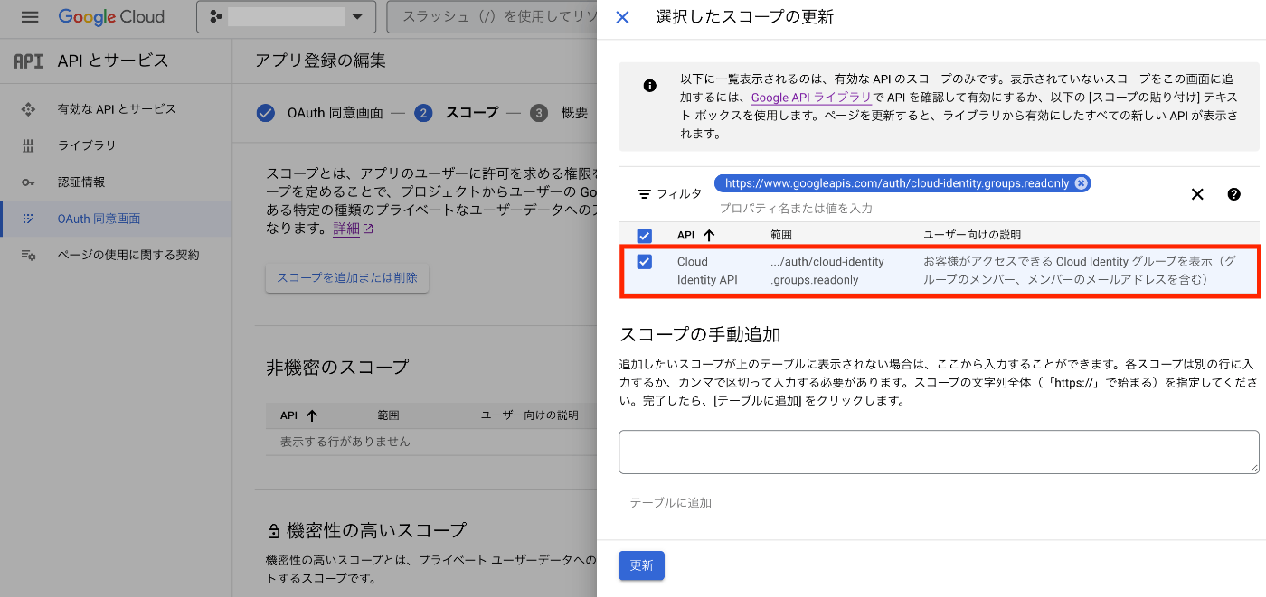Click the ページの使用に関する契約 settings icon

(x=28, y=255)
